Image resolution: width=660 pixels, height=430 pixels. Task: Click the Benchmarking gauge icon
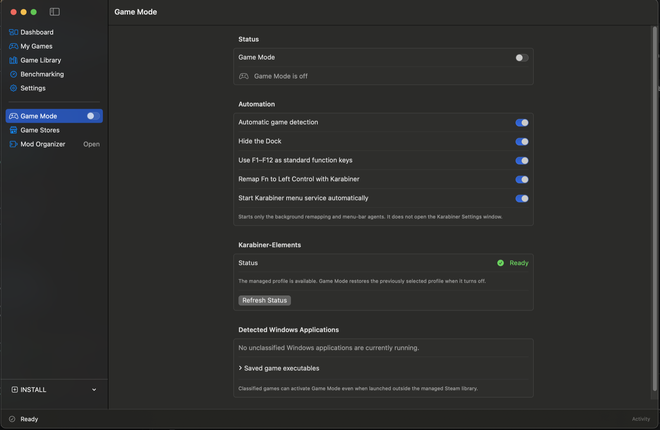point(14,74)
